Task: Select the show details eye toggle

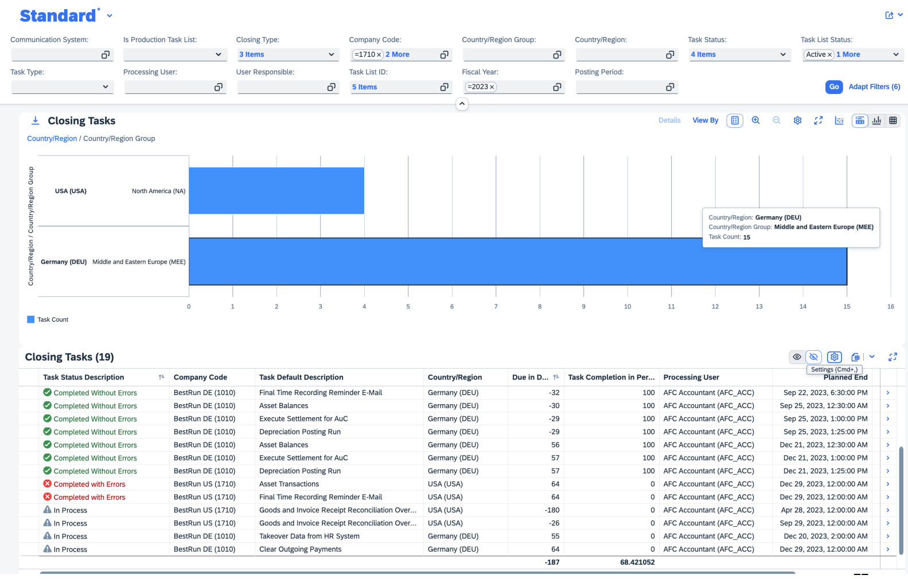Action: coord(797,357)
